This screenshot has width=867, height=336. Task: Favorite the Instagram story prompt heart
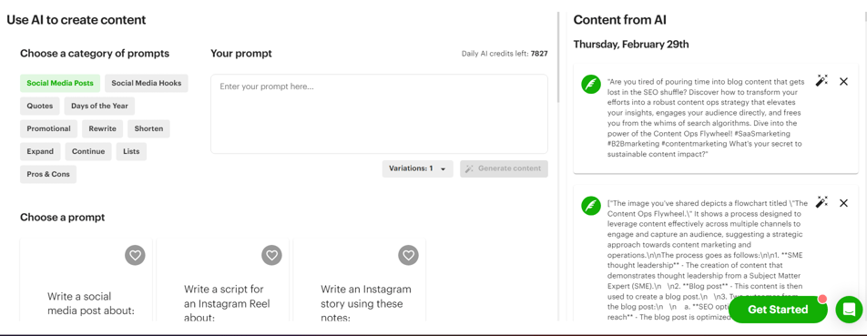tap(409, 255)
